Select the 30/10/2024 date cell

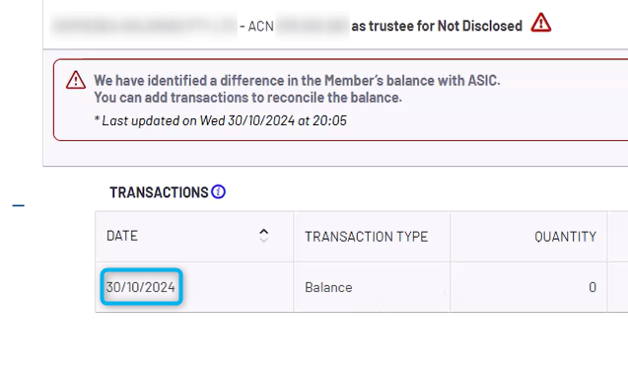click(x=141, y=287)
